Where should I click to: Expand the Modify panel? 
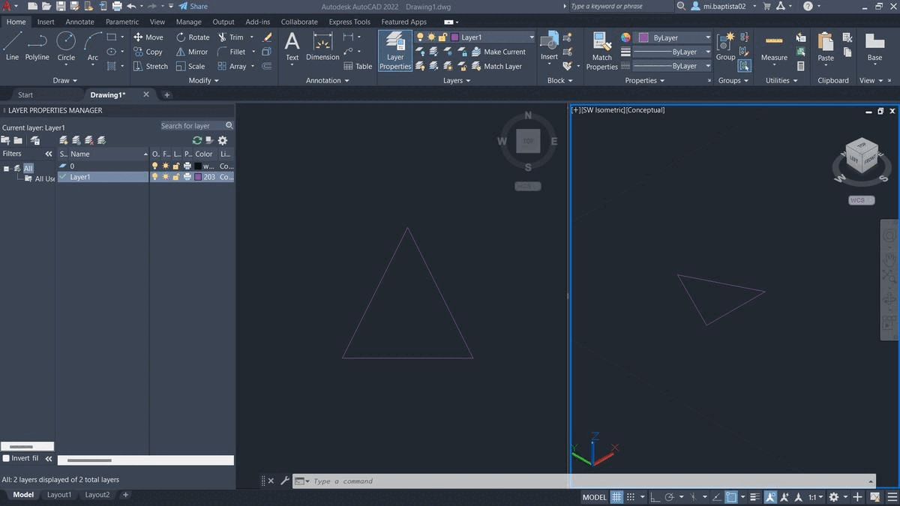[203, 80]
